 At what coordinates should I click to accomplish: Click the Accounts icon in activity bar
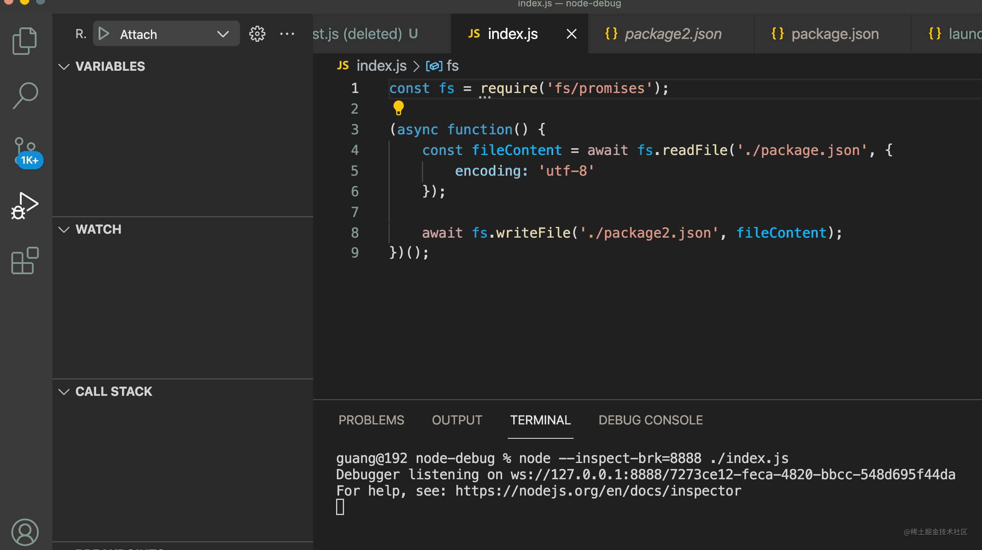[25, 532]
